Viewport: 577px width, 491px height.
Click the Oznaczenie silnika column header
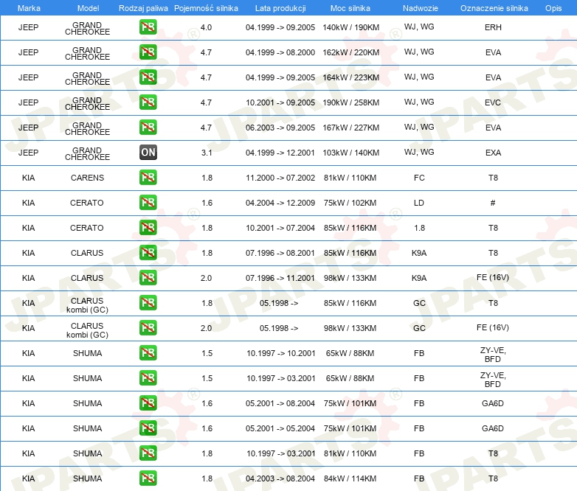pos(494,8)
